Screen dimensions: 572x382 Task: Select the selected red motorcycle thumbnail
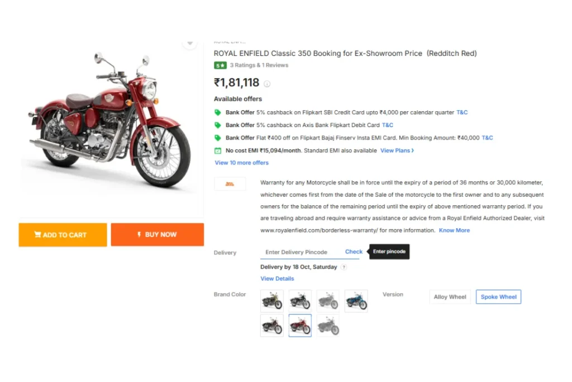pos(300,326)
